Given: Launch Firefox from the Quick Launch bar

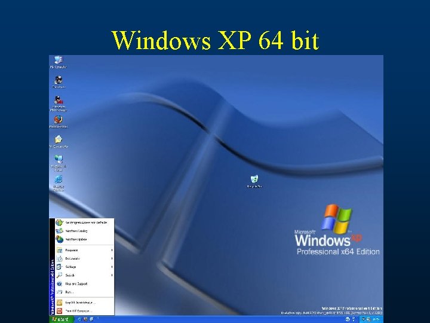Looking at the screenshot, I should point(85,319).
